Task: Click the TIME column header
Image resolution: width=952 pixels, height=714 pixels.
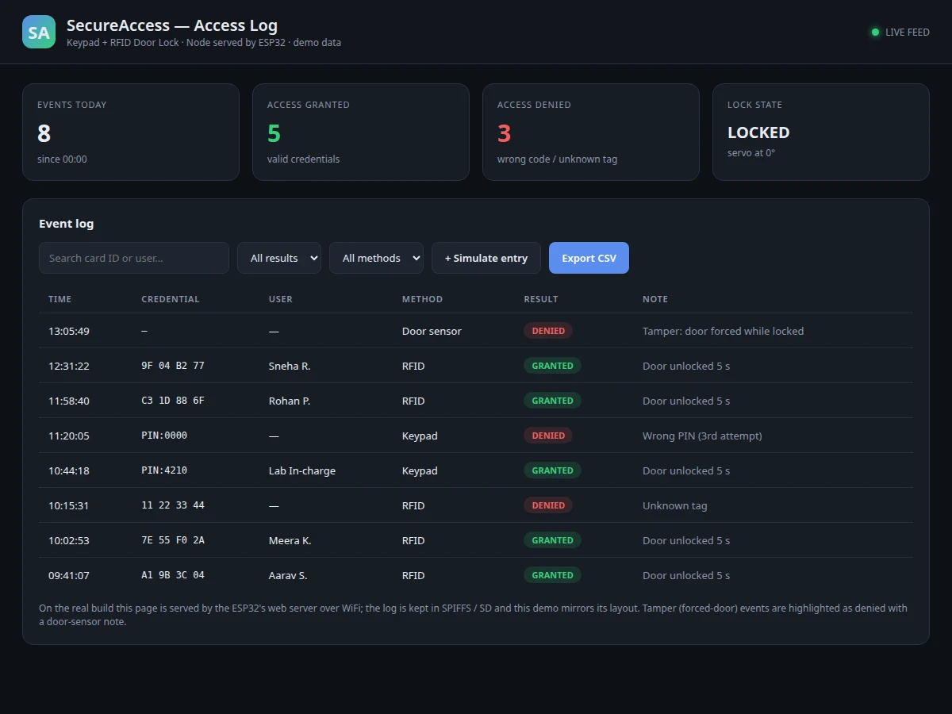Action: coord(59,299)
